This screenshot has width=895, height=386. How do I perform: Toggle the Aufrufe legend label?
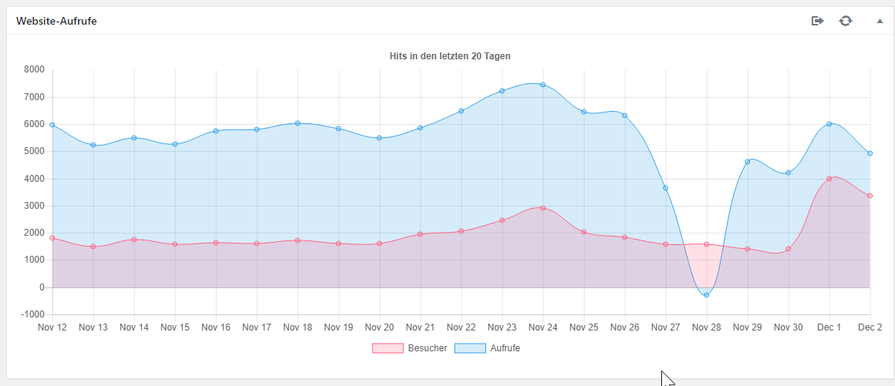pyautogui.click(x=505, y=348)
